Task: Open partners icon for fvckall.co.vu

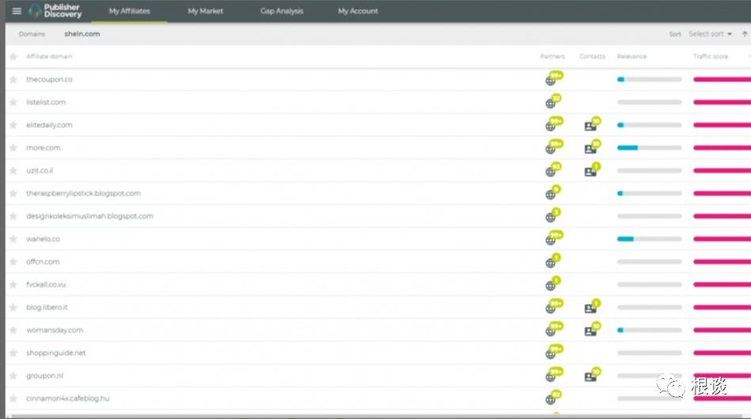Action: (553, 284)
